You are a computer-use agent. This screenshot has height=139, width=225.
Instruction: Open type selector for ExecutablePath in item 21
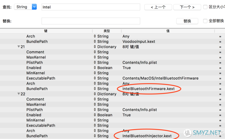tap(95, 78)
